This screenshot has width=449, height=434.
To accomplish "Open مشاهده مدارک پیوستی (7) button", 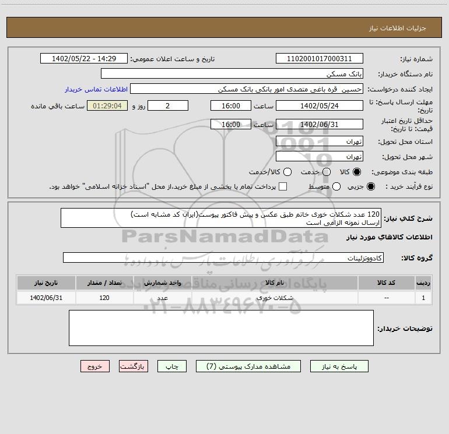I will [248, 366].
